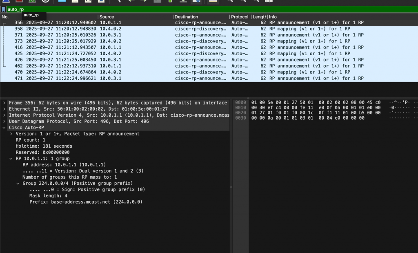Click the jump to last packet icon
Screen dimensions: 418x253
pos(183,1)
